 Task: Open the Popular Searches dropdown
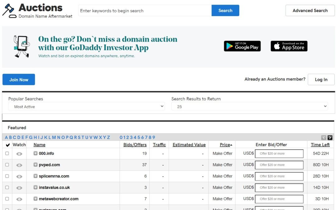[x=86, y=106]
